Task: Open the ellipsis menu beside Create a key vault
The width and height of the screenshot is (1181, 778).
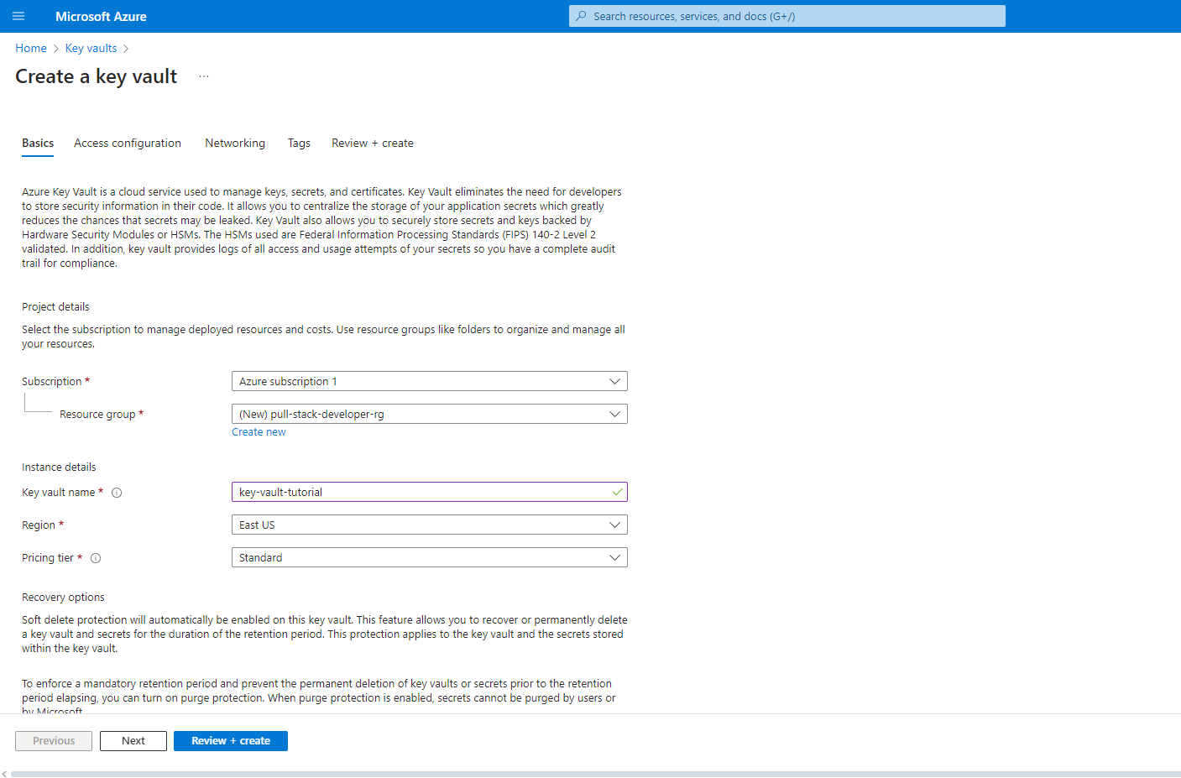Action: pos(204,76)
